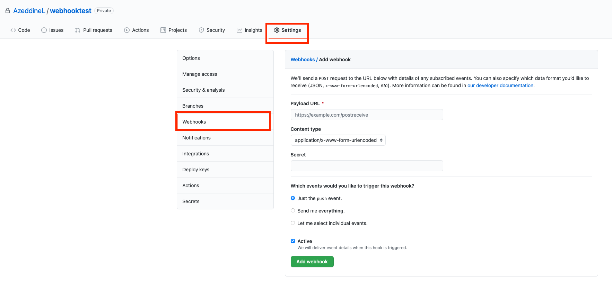Screen dimensions: 612x290
Task: Click the Private repository badge
Action: click(x=104, y=11)
